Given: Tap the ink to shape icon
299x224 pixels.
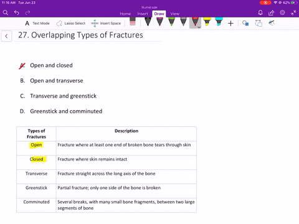Looking at the screenshot, I should (259, 23).
